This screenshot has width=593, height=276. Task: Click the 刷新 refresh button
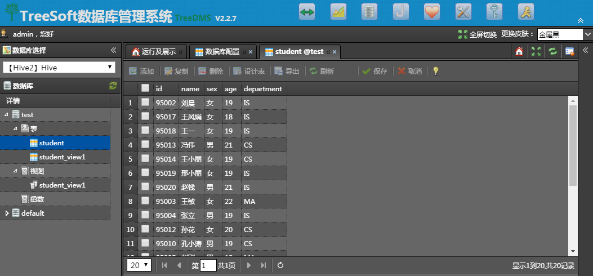click(x=322, y=71)
